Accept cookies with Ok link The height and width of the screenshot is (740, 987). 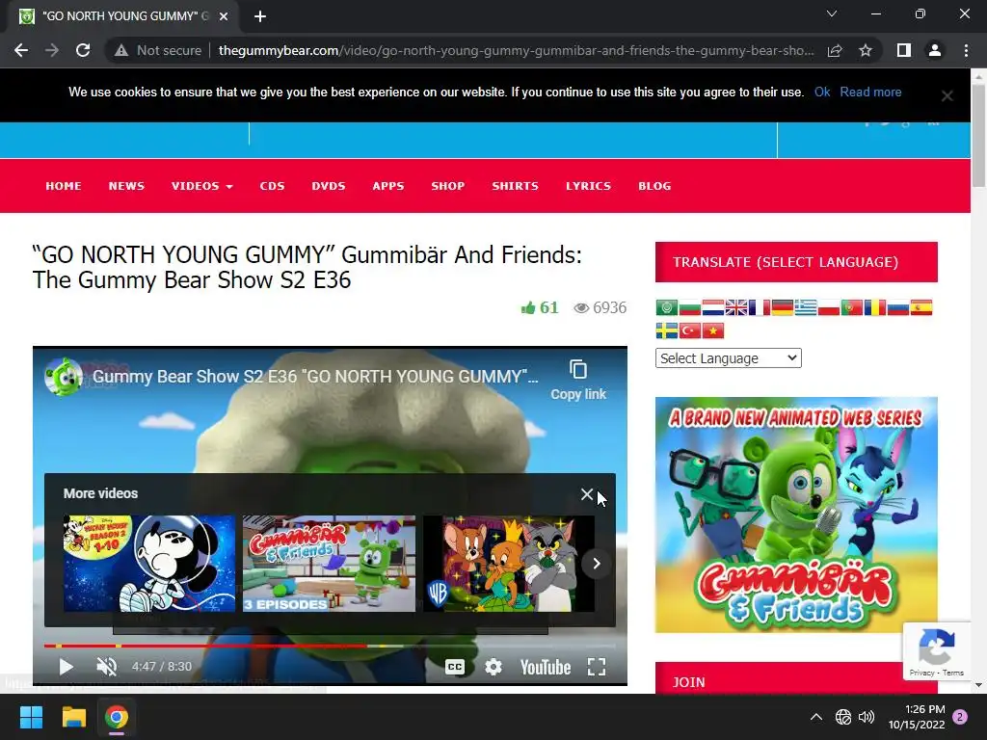pos(822,92)
